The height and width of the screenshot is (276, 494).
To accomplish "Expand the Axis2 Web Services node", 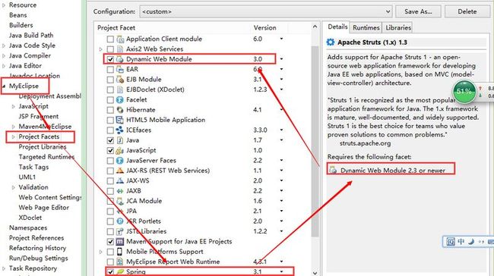I will point(101,49).
